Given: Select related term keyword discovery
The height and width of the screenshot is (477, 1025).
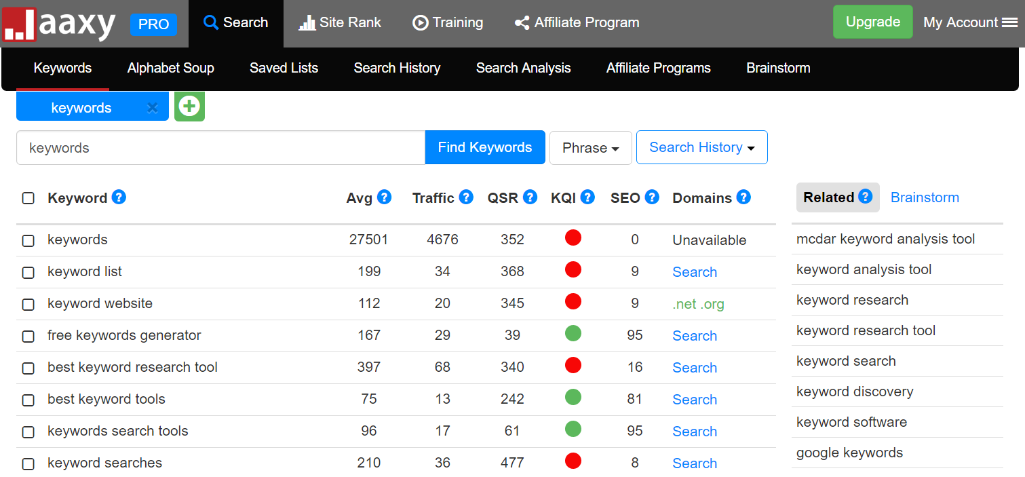Looking at the screenshot, I should [855, 392].
